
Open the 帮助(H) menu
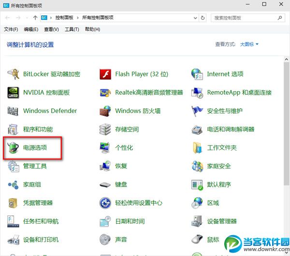coord(92,29)
